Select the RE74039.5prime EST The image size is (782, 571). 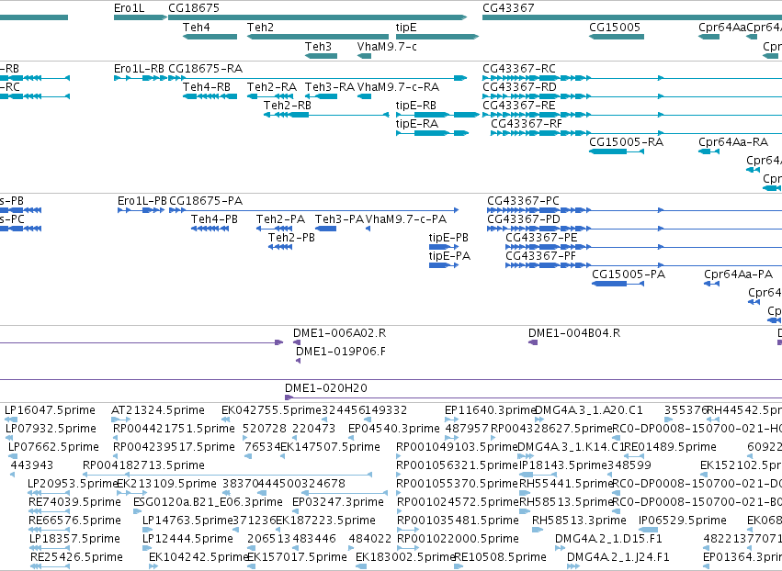pyautogui.click(x=49, y=511)
